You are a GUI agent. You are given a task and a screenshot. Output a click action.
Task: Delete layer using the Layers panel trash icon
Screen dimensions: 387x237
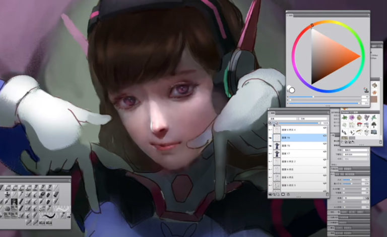(327, 194)
